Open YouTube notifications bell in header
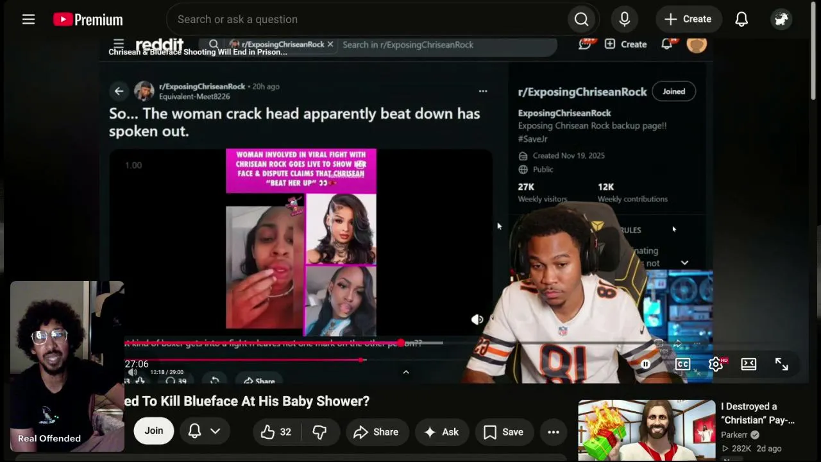This screenshot has height=462, width=821. (x=741, y=19)
